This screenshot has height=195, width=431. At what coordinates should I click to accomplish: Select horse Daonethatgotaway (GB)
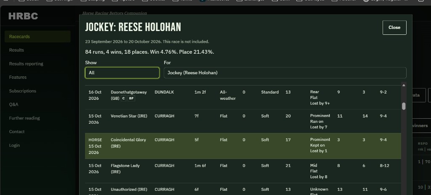pyautogui.click(x=129, y=95)
